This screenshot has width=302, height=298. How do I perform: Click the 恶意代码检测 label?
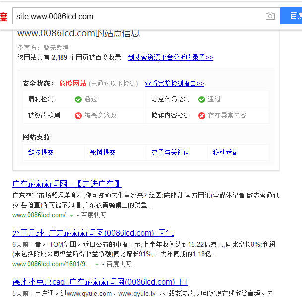(x=171, y=99)
